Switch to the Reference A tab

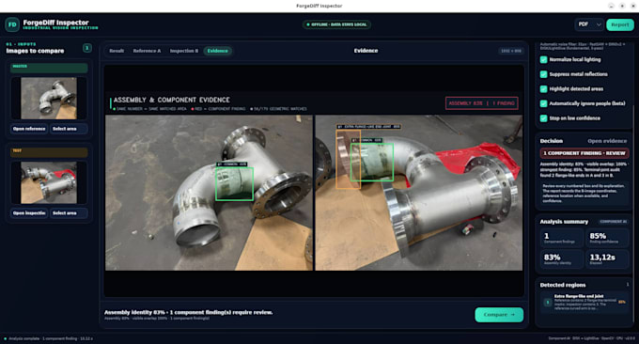tap(147, 51)
